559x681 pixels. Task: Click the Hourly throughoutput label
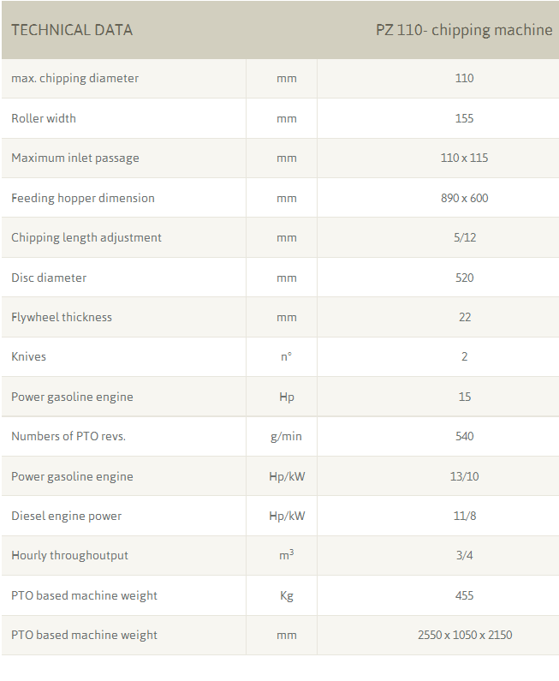69,555
